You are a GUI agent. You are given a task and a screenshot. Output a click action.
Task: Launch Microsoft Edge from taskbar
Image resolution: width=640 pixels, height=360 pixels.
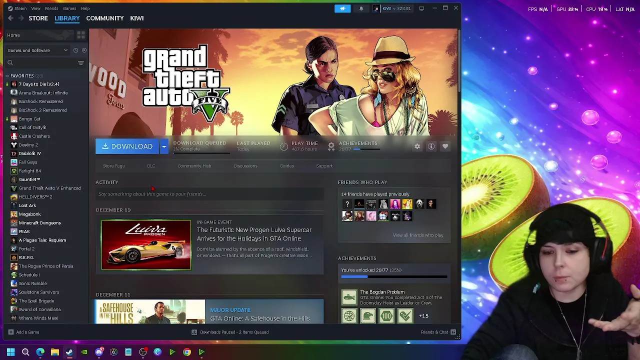(40, 352)
